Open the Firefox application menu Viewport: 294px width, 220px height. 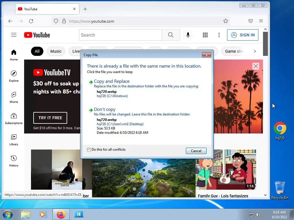(261, 21)
